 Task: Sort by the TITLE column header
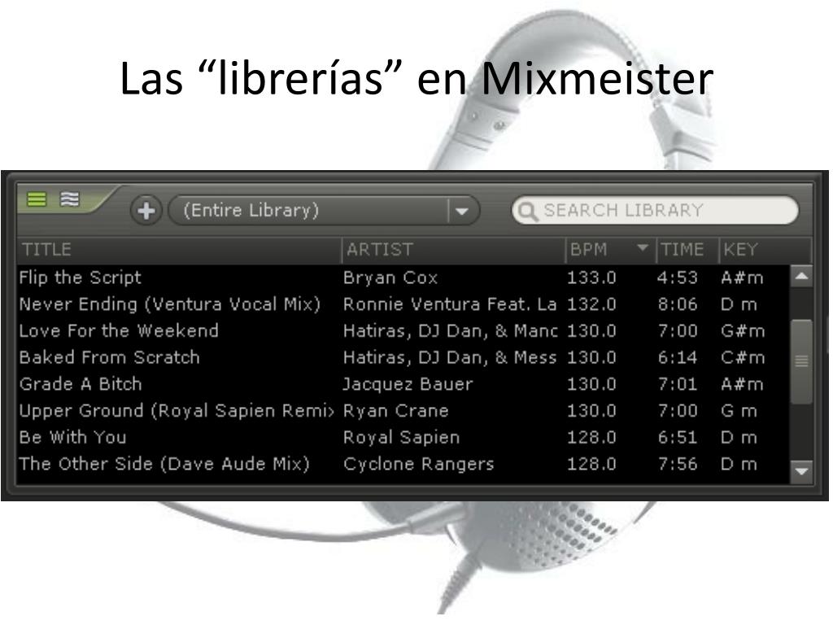(179, 250)
